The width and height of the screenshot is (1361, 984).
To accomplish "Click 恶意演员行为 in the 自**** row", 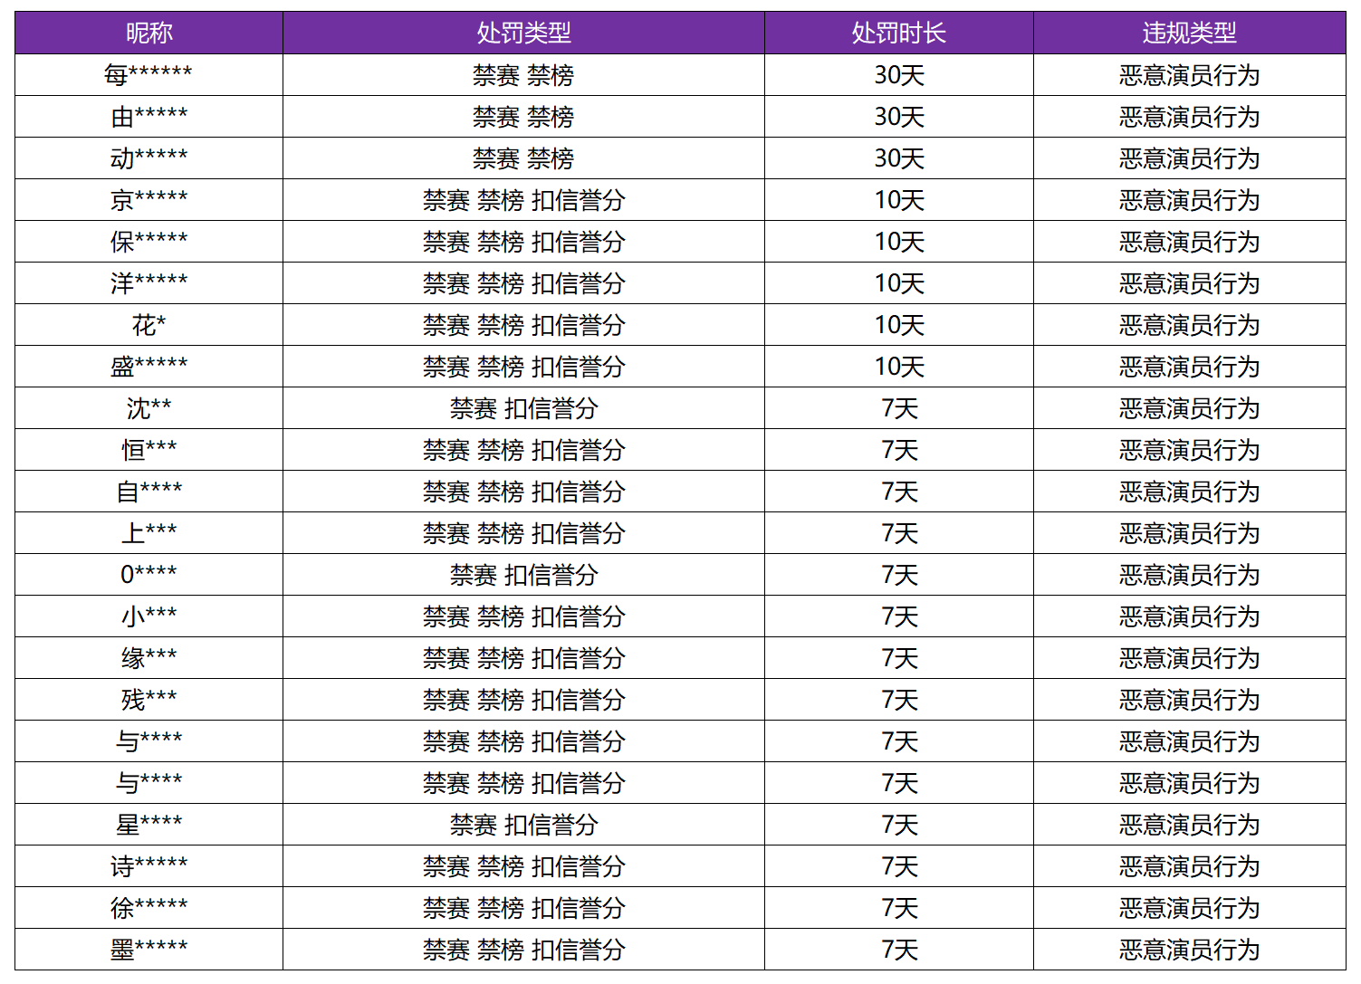I will click(x=1189, y=492).
